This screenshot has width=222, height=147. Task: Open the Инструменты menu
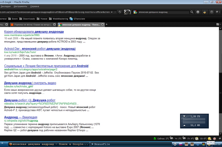pyautogui.click(x=20, y=6)
